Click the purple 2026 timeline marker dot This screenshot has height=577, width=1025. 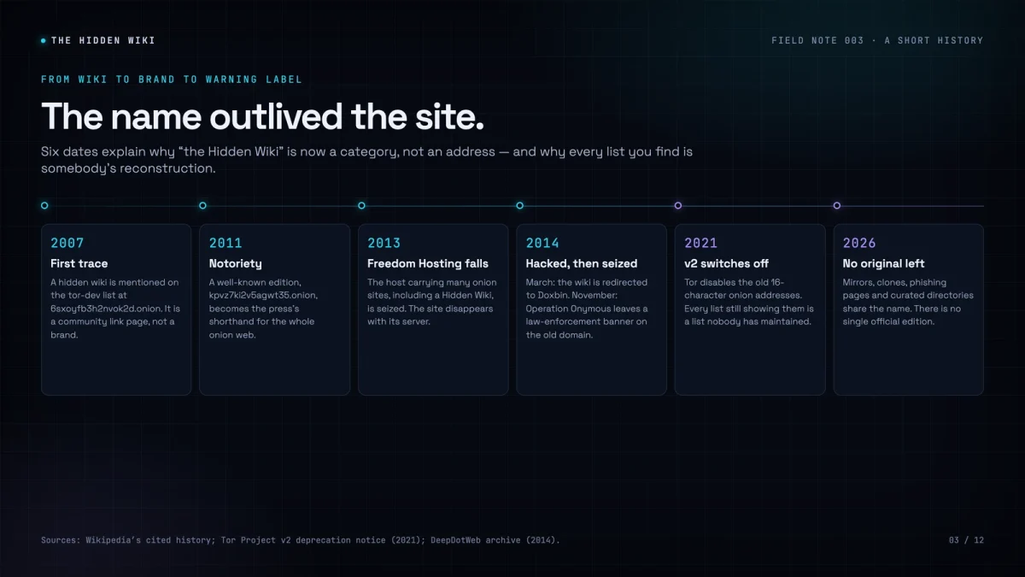pos(836,205)
